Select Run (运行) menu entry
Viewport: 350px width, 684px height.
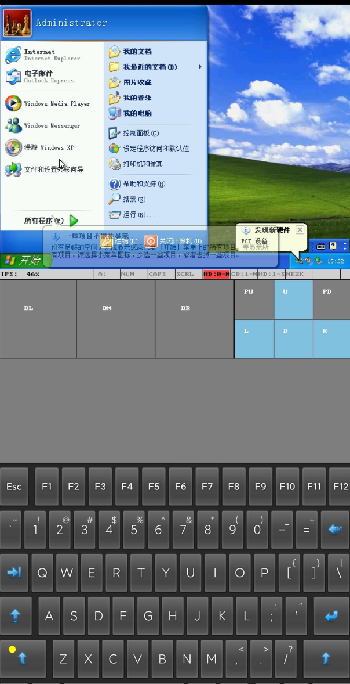point(138,215)
